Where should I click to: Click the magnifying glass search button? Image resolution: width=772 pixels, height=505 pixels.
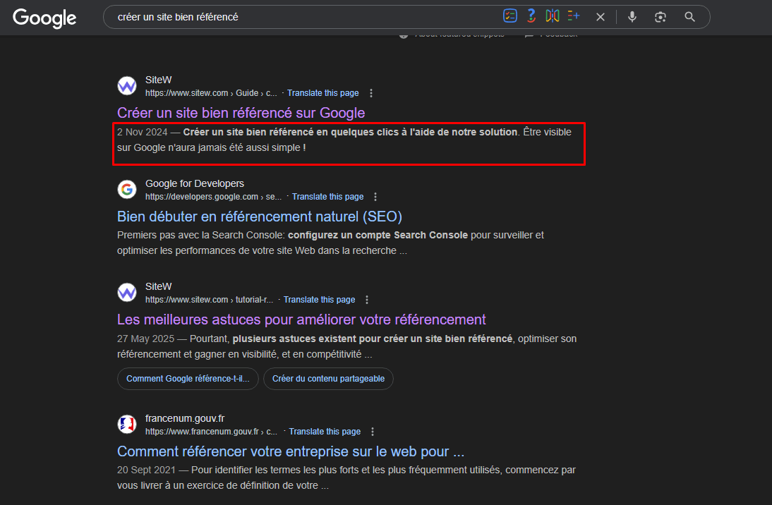click(689, 17)
